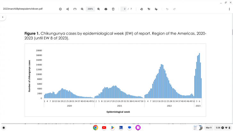Open Google Chrome from the shelf
Viewport: 233px width, 131px height.
[x=96, y=127]
